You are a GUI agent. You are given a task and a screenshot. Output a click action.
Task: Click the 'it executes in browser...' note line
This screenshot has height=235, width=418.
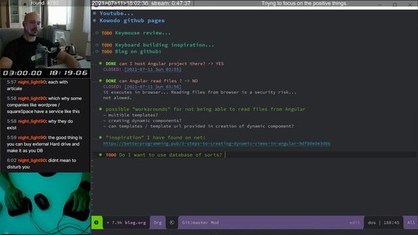[200, 92]
